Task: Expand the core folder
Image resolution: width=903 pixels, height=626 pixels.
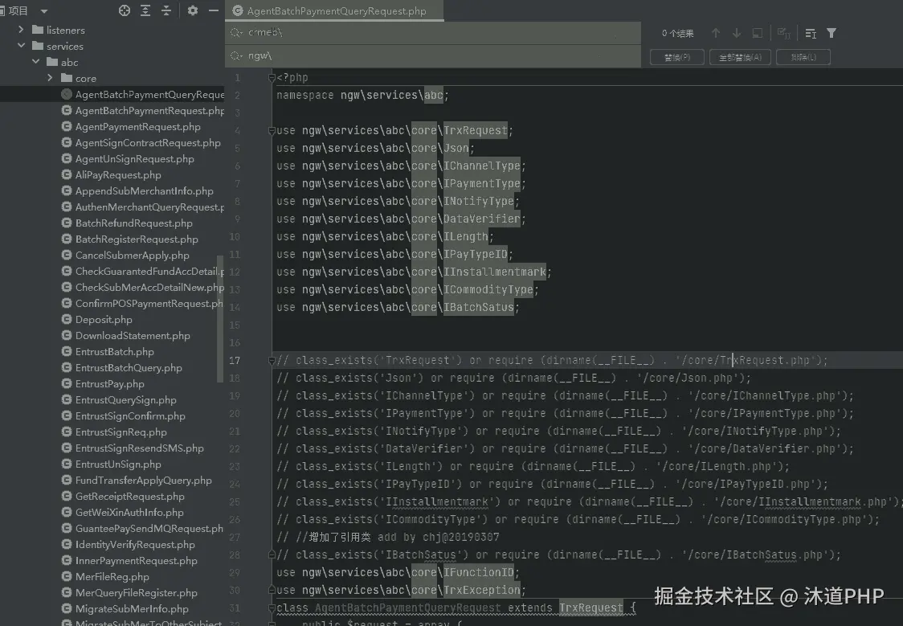Action: pyautogui.click(x=50, y=78)
